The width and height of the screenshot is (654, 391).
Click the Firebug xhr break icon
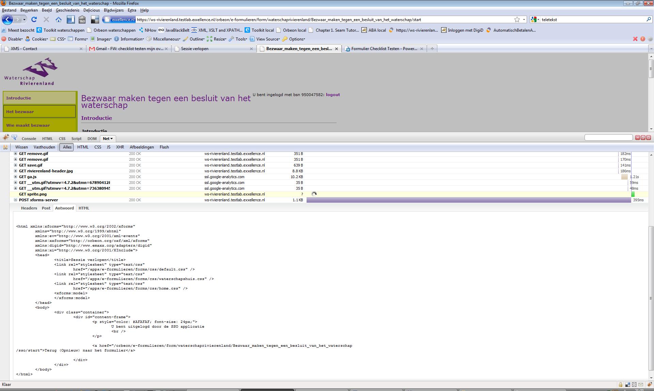(x=5, y=147)
